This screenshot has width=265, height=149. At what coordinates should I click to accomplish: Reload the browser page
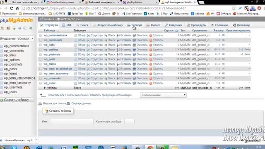(12, 8)
